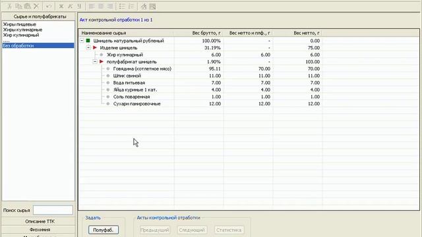Click the Вес нетто, г column header
Viewport: 422px width, 237px height.
click(297, 33)
